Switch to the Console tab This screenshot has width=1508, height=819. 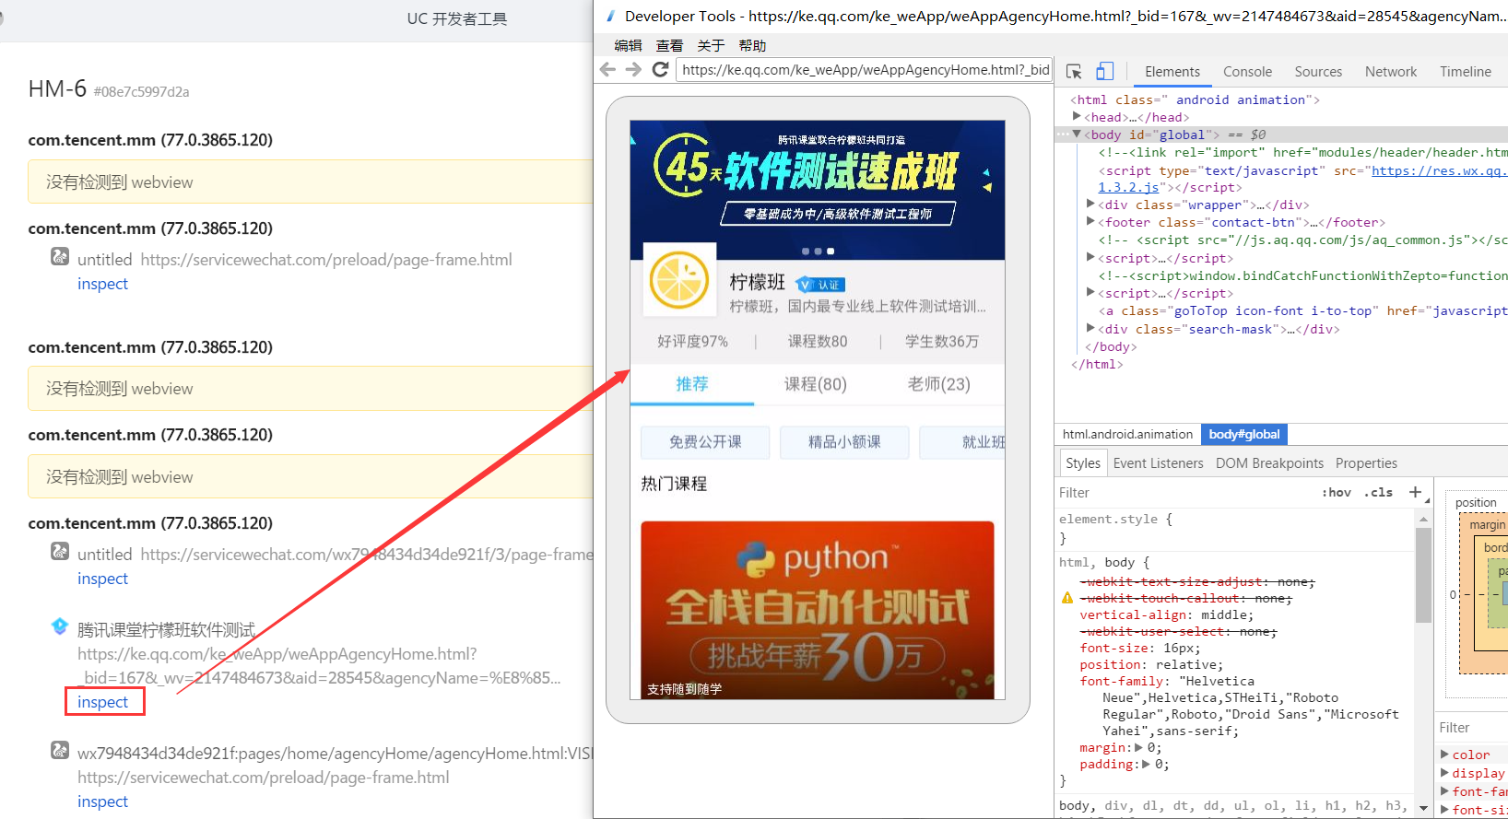1247,72
